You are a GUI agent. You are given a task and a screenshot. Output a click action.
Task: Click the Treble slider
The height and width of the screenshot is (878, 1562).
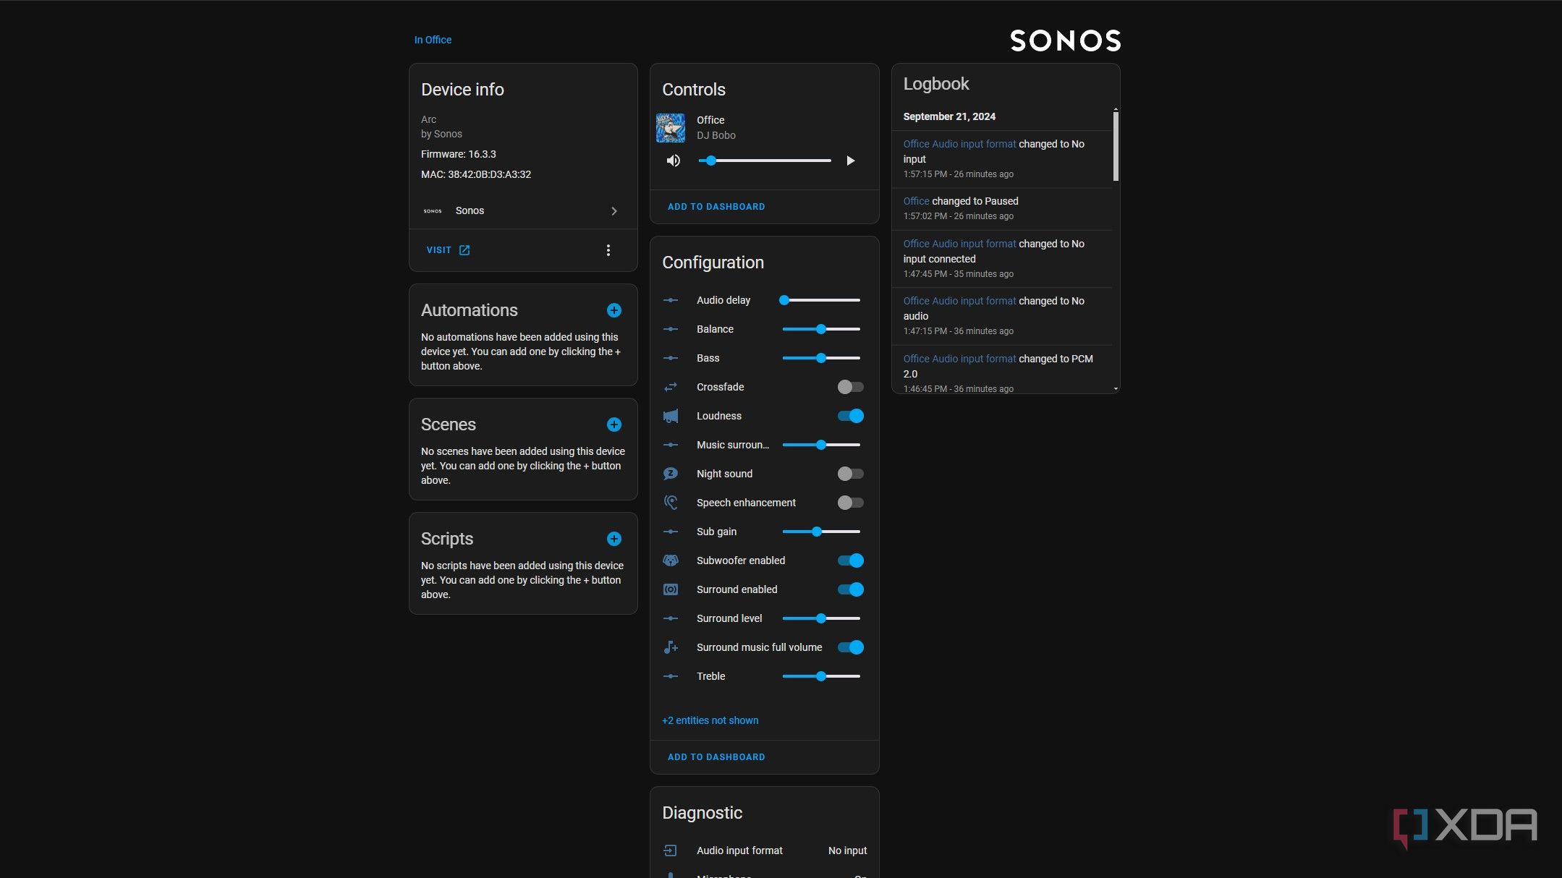[x=821, y=676]
